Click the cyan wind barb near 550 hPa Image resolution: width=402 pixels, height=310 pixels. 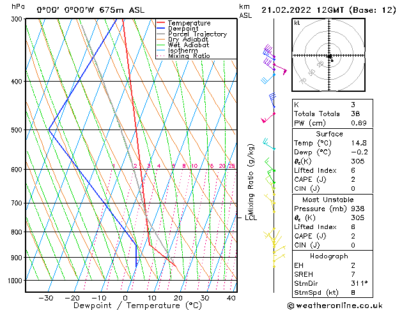click(268, 144)
